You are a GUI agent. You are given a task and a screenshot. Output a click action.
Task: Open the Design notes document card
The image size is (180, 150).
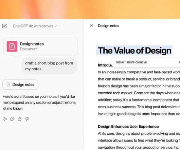pyautogui.click(x=40, y=46)
